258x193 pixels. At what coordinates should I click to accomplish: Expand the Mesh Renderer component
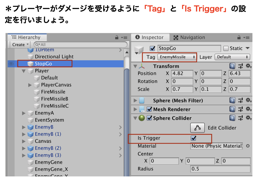(135, 109)
